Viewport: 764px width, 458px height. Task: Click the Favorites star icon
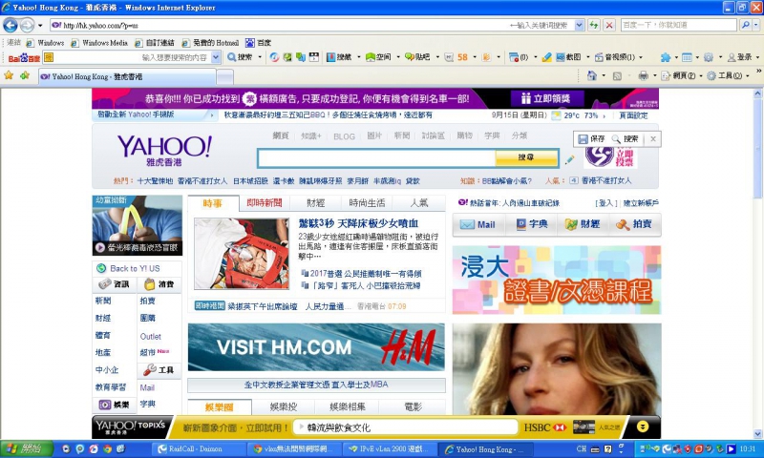pos(9,75)
